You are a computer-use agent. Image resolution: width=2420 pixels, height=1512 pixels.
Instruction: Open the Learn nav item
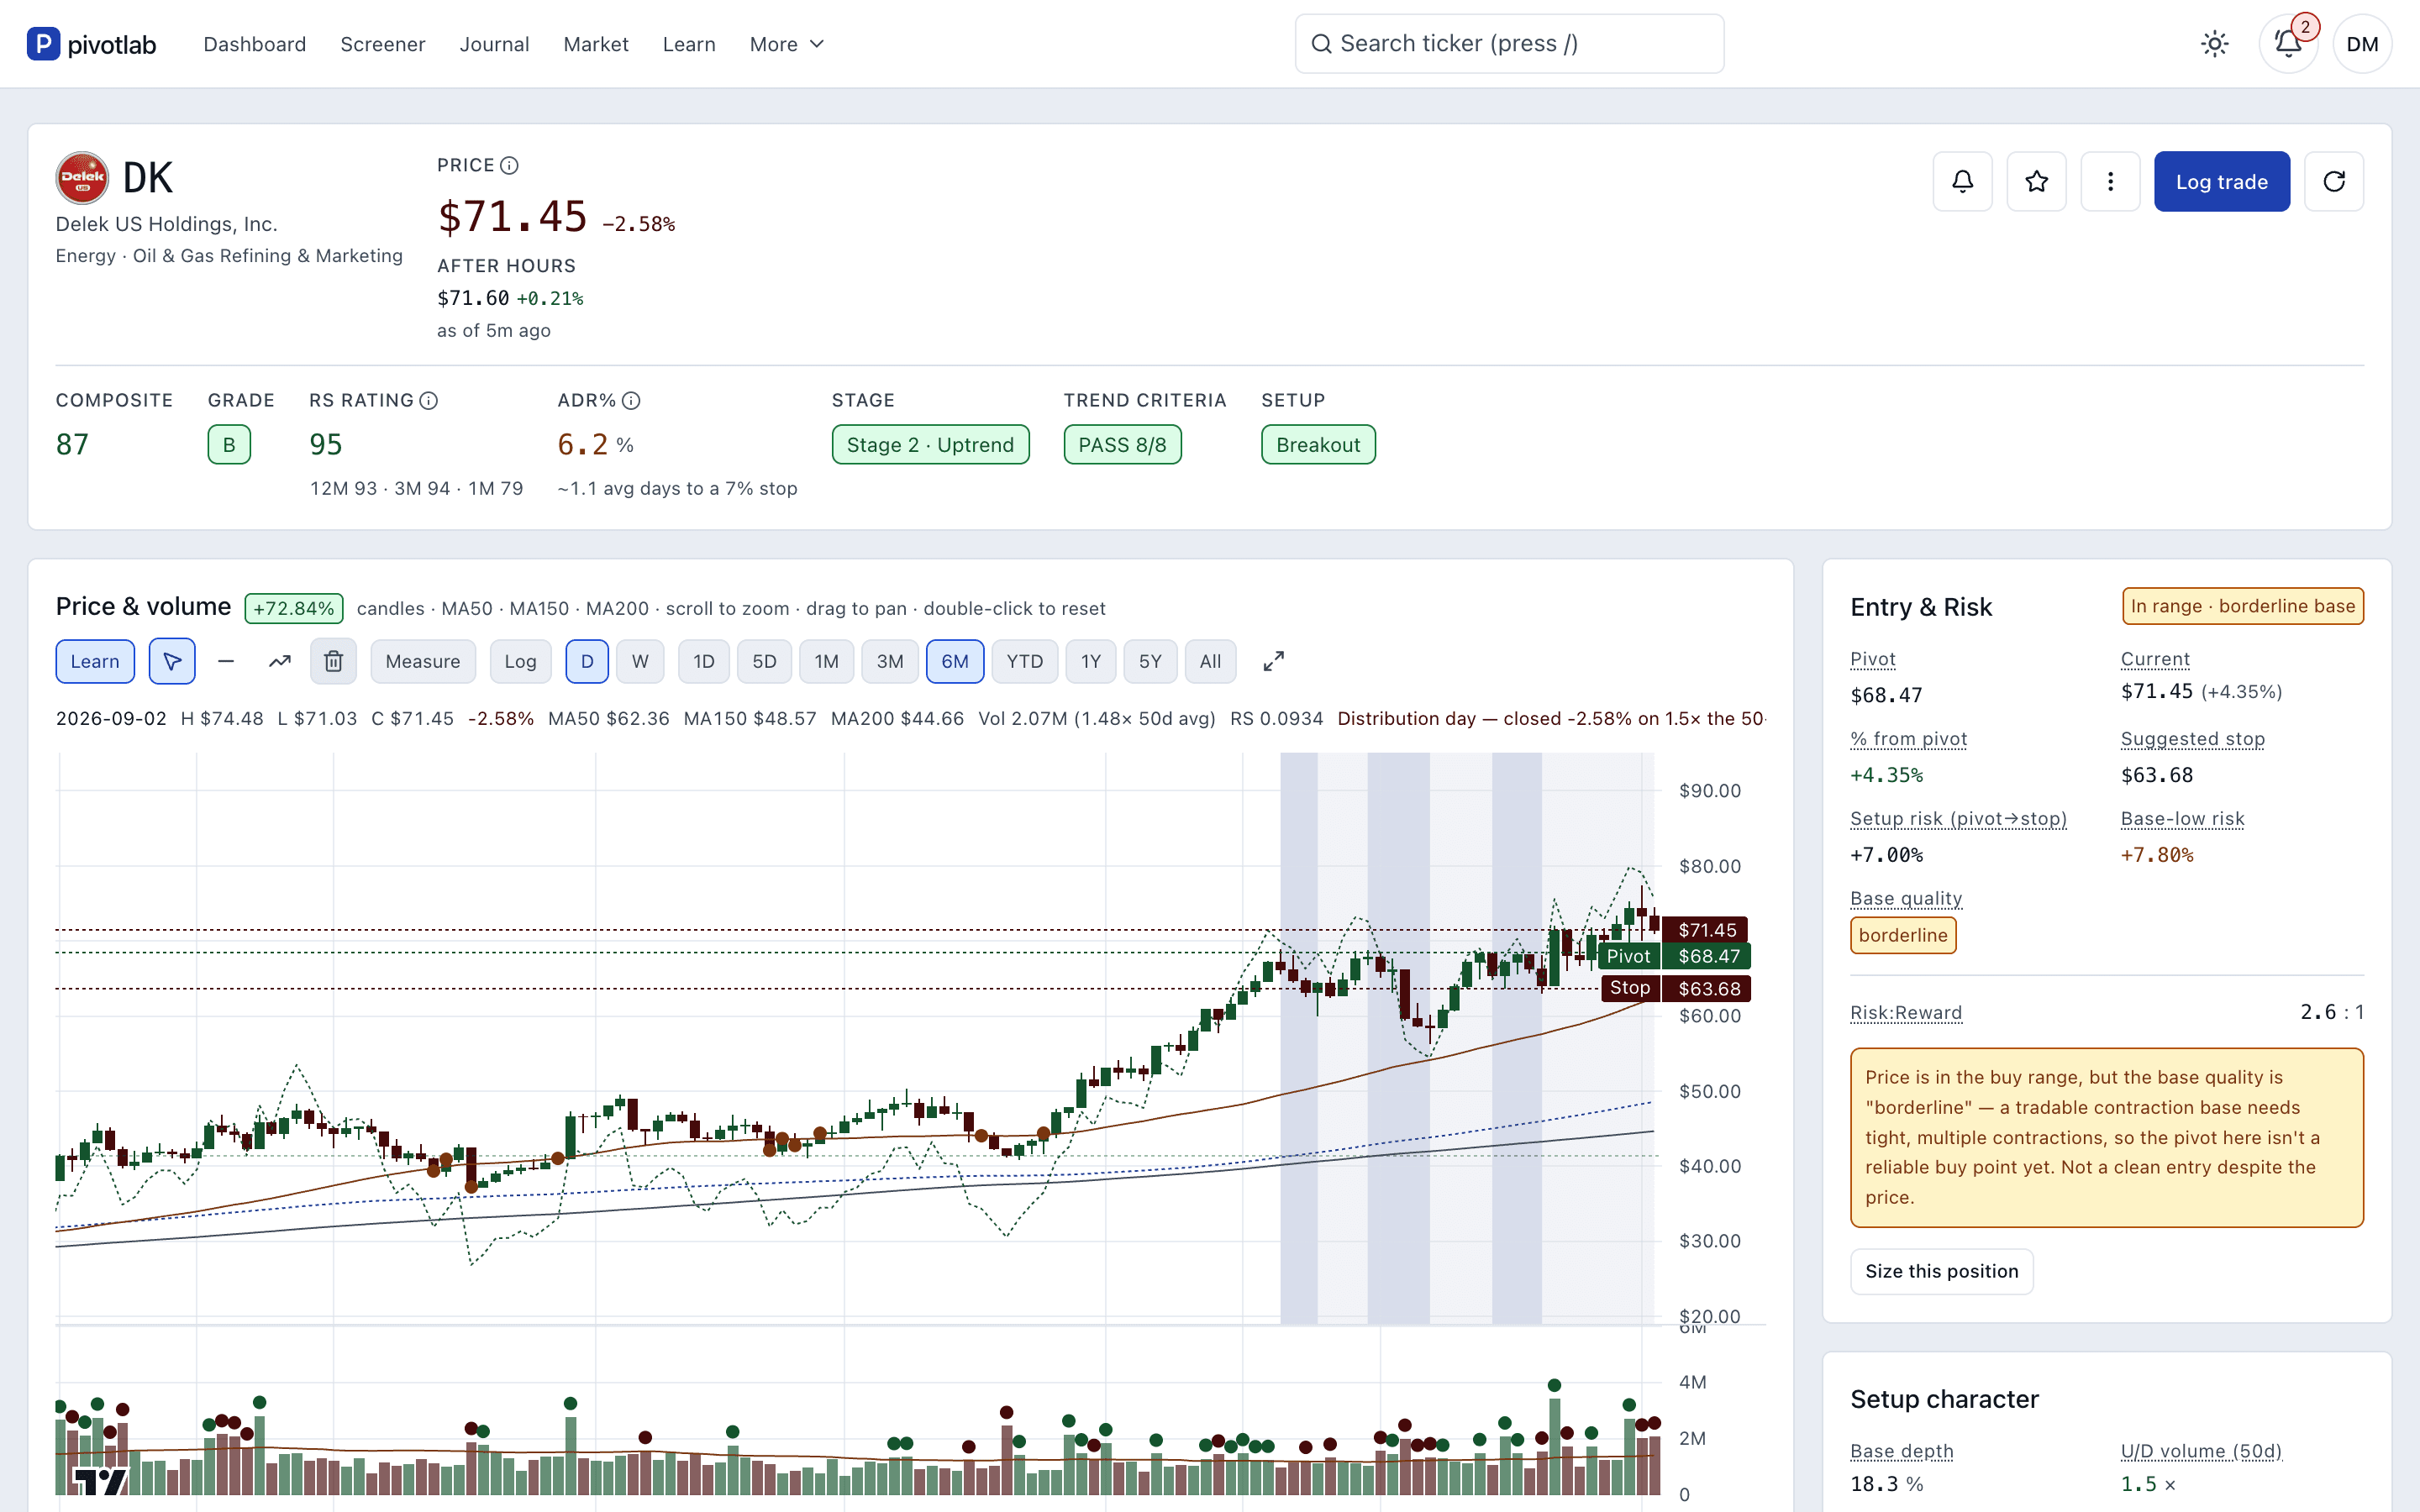pos(689,44)
